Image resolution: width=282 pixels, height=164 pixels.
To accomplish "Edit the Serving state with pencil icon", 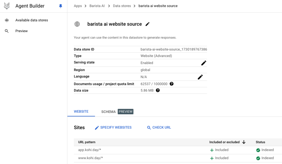I will (x=204, y=63).
